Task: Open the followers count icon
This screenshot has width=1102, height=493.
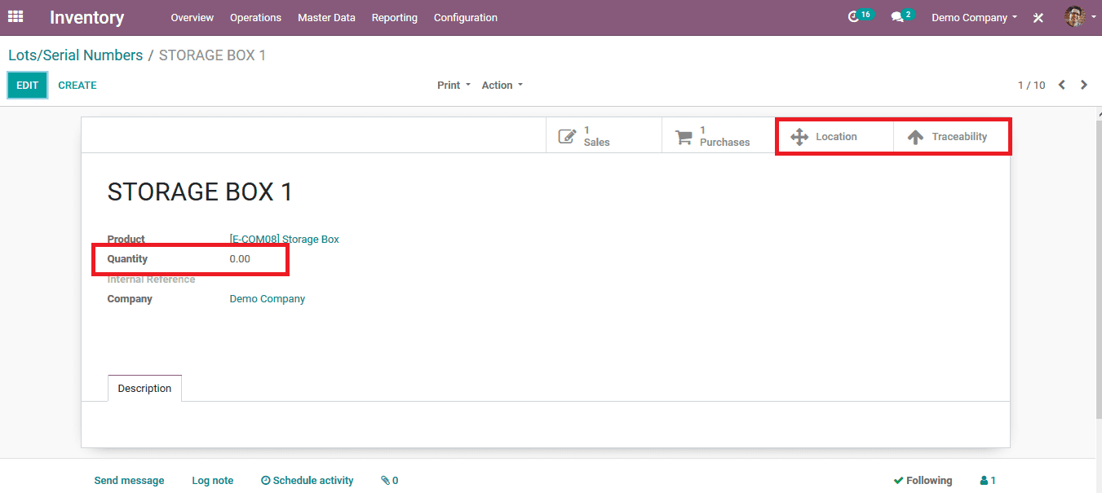Action: pyautogui.click(x=988, y=481)
